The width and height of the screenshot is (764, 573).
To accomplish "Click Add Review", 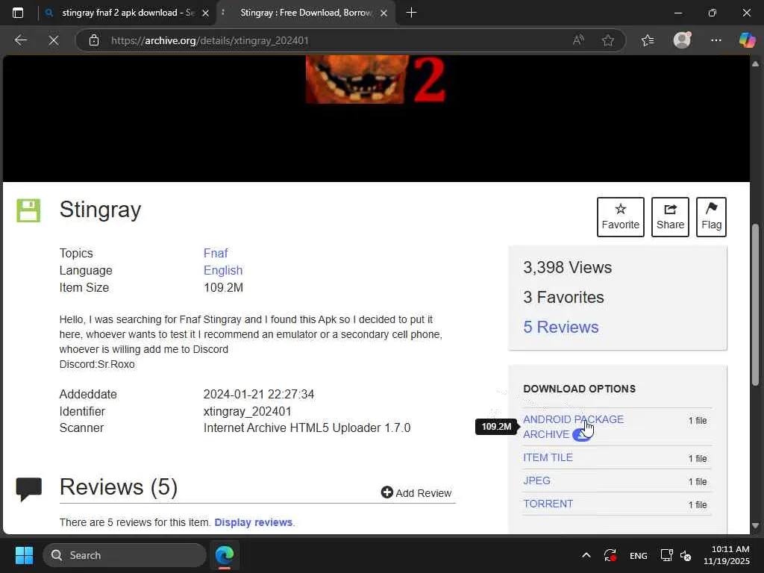I will 416,493.
